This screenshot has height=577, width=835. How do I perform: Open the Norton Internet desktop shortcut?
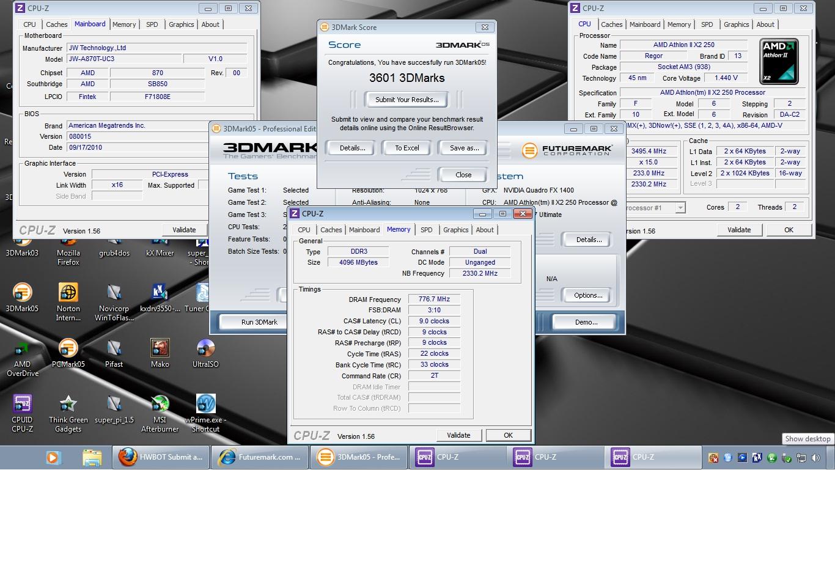pyautogui.click(x=68, y=302)
